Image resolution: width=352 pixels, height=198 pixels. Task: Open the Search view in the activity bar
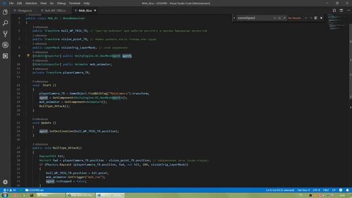[5, 23]
